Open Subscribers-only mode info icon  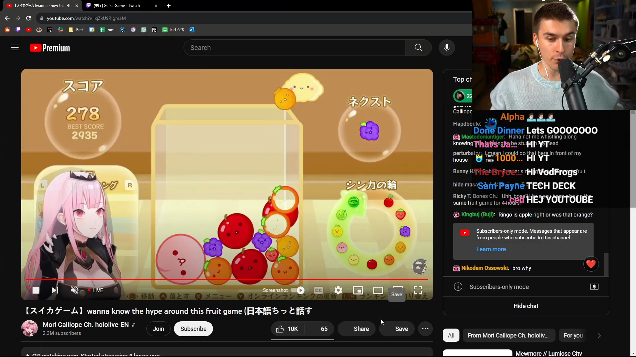(x=458, y=287)
